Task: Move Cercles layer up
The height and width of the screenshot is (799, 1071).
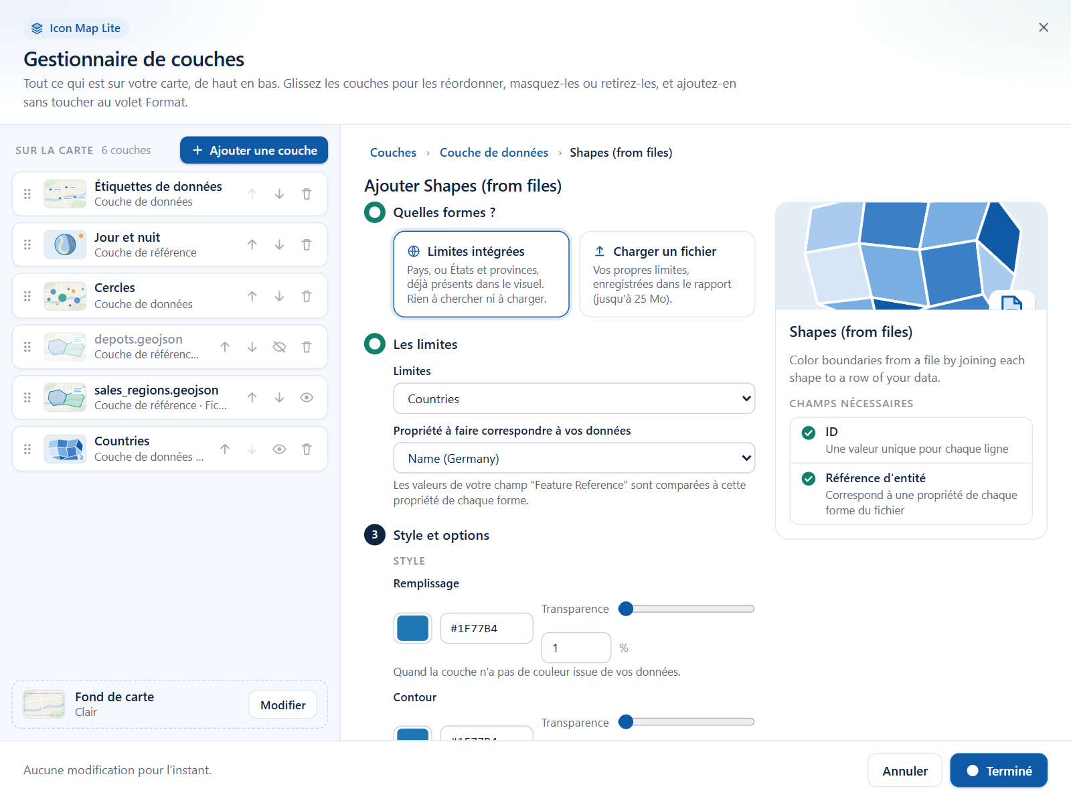Action: (252, 296)
